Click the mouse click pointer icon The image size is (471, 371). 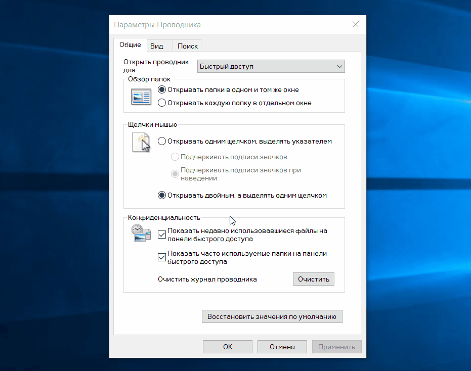141,142
